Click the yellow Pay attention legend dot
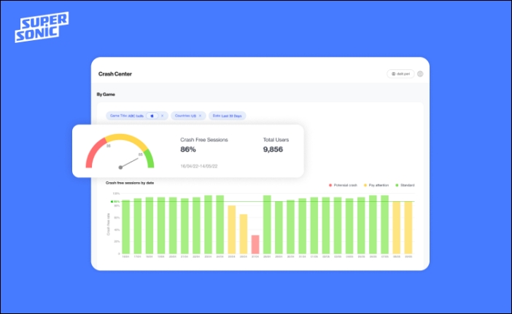This screenshot has height=314, width=512. pos(365,186)
